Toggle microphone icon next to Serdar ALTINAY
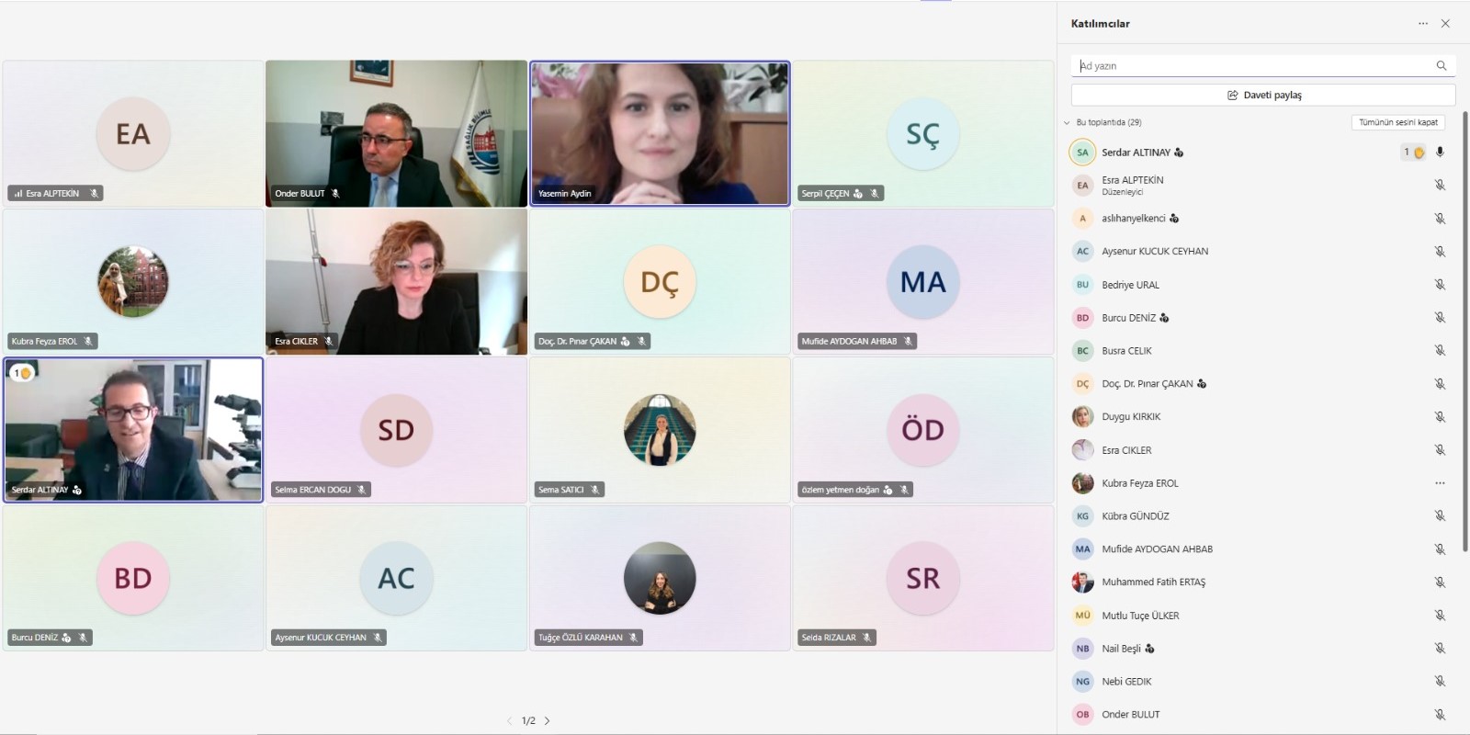 (x=1440, y=153)
